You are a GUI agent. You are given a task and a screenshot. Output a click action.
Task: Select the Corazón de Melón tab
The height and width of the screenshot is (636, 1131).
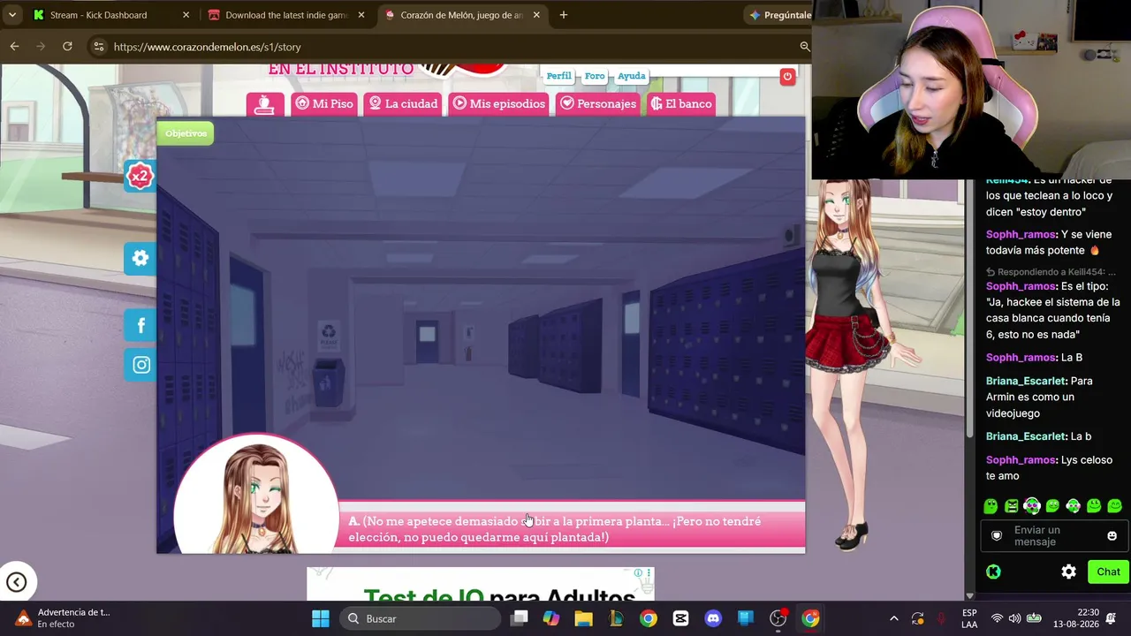pos(461,15)
